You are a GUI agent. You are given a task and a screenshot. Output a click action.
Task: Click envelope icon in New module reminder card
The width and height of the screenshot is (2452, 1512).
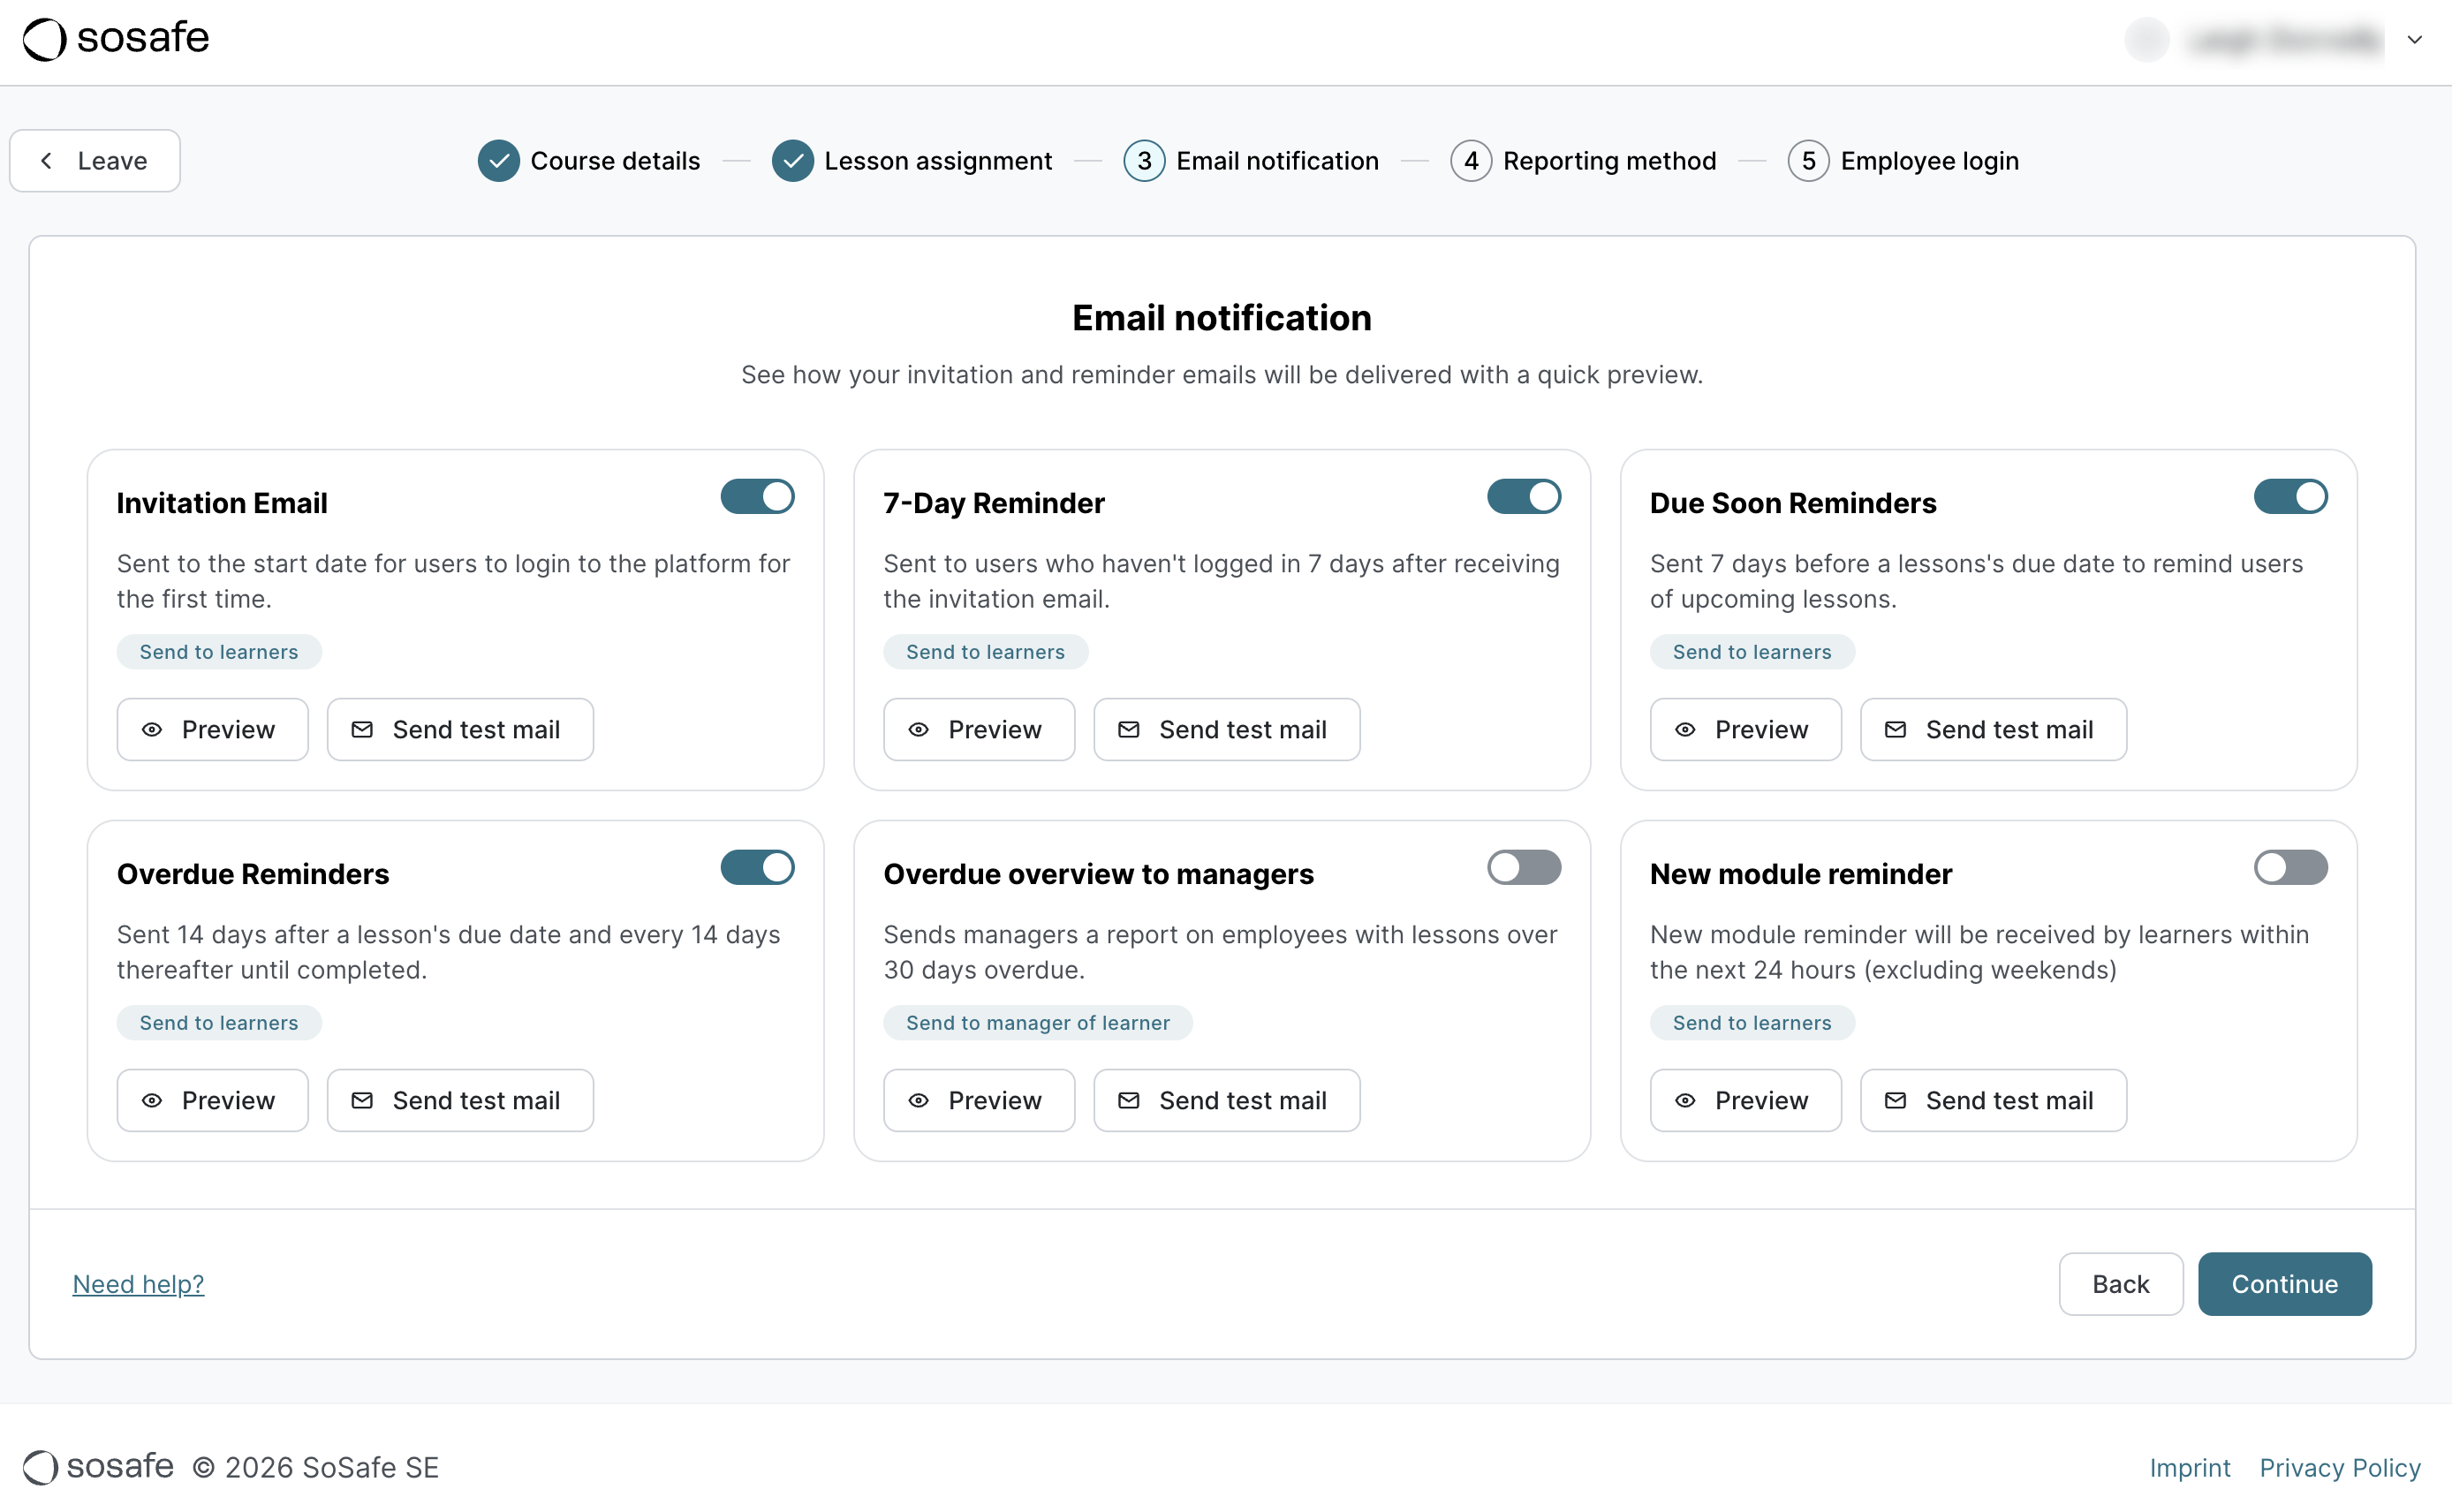pos(1895,1101)
